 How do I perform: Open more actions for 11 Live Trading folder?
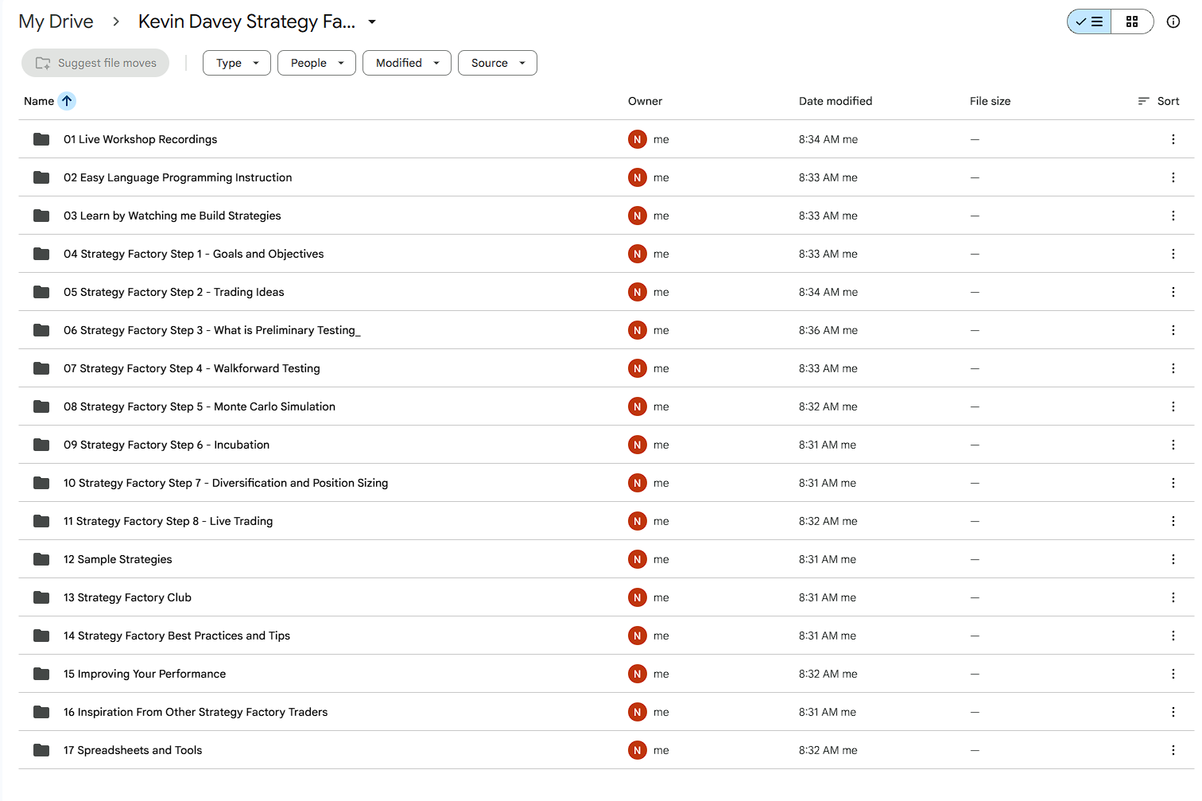click(x=1173, y=521)
